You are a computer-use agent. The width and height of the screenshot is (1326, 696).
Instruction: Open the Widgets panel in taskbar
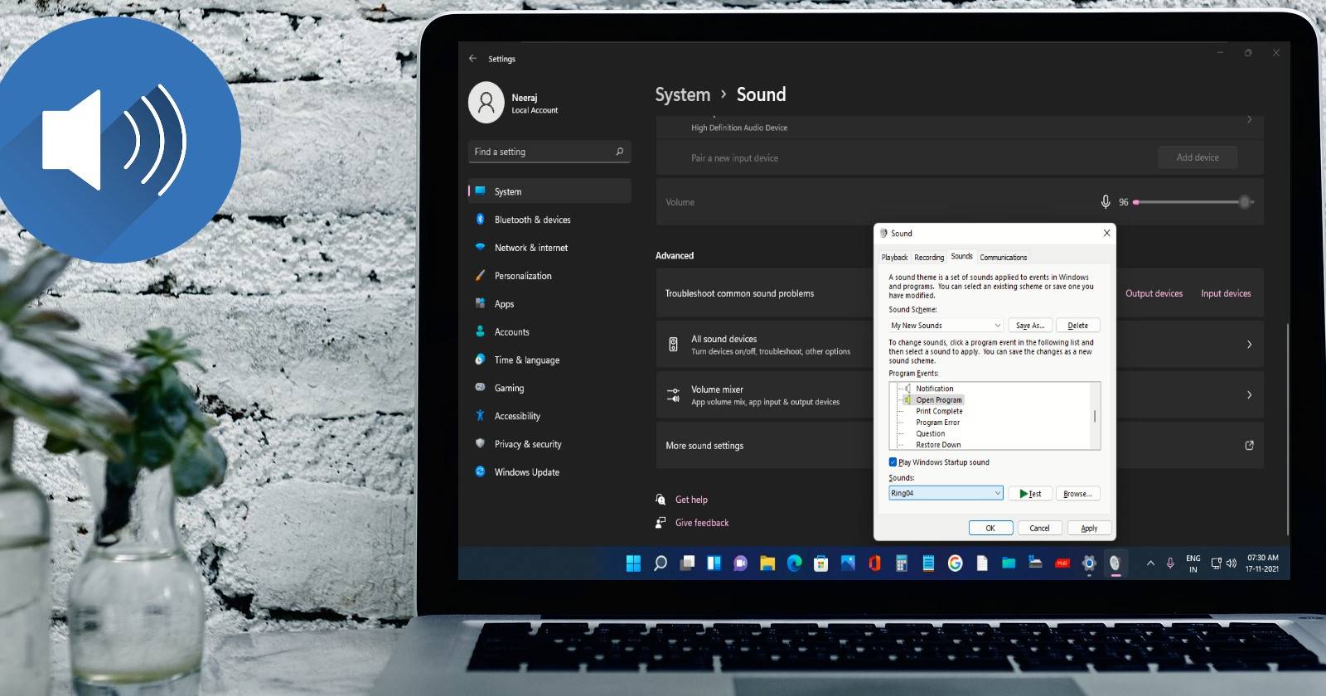pos(714,563)
